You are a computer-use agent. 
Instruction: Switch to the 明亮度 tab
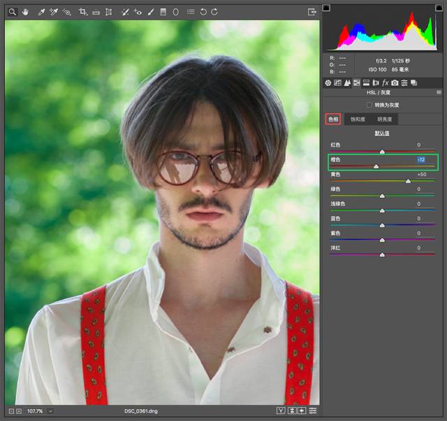tap(385, 119)
